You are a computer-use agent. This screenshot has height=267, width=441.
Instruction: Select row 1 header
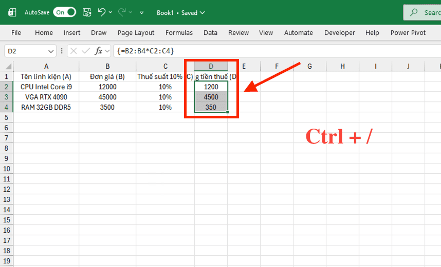7,76
